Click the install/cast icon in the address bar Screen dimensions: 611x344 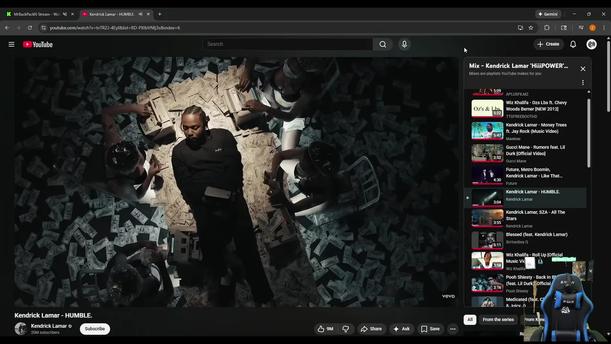point(520,28)
